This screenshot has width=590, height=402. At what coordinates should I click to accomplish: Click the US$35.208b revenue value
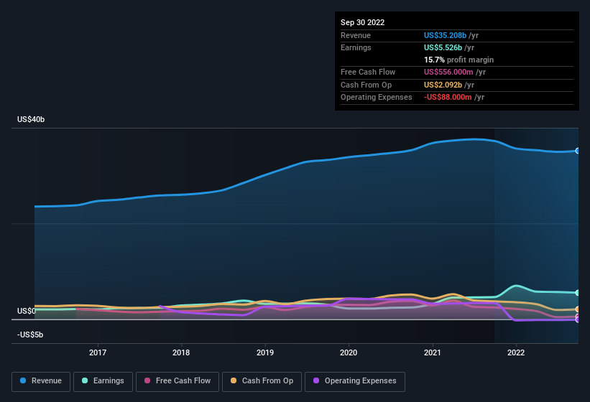445,35
